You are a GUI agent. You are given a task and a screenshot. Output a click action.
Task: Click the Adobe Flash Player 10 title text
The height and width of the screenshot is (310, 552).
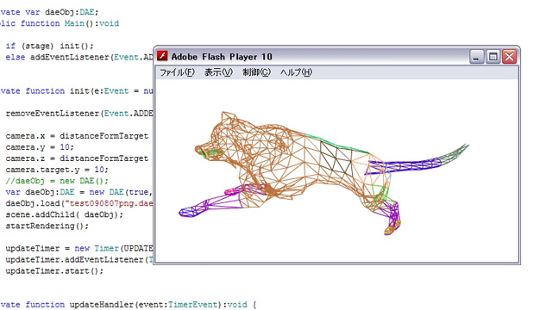222,57
